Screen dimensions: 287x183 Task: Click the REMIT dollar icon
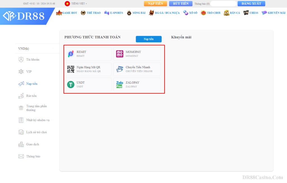click(71, 54)
